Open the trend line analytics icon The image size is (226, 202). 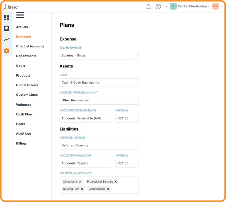click(7, 39)
